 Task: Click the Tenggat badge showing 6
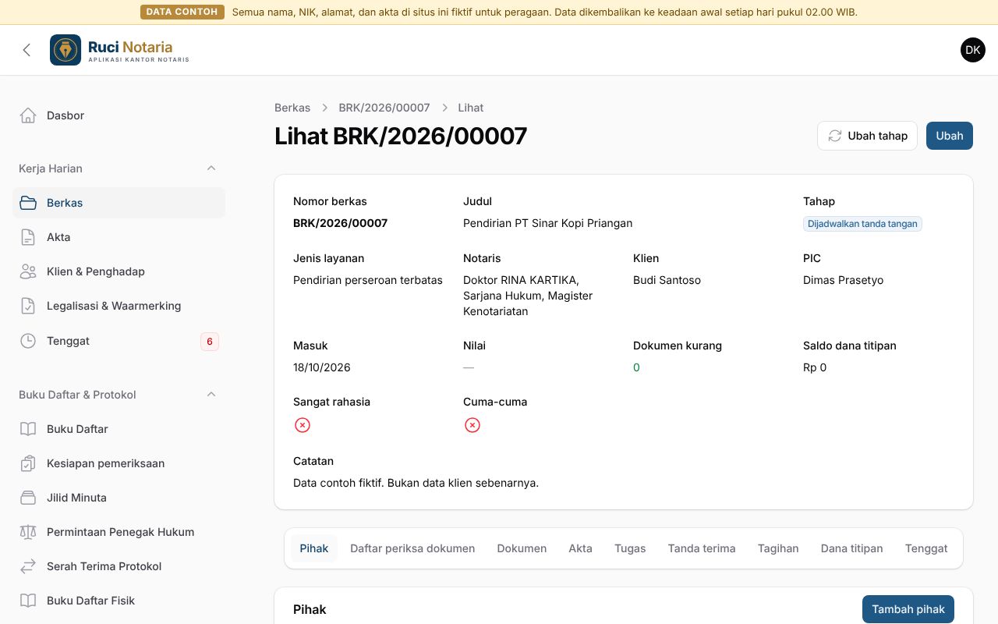pyautogui.click(x=209, y=341)
